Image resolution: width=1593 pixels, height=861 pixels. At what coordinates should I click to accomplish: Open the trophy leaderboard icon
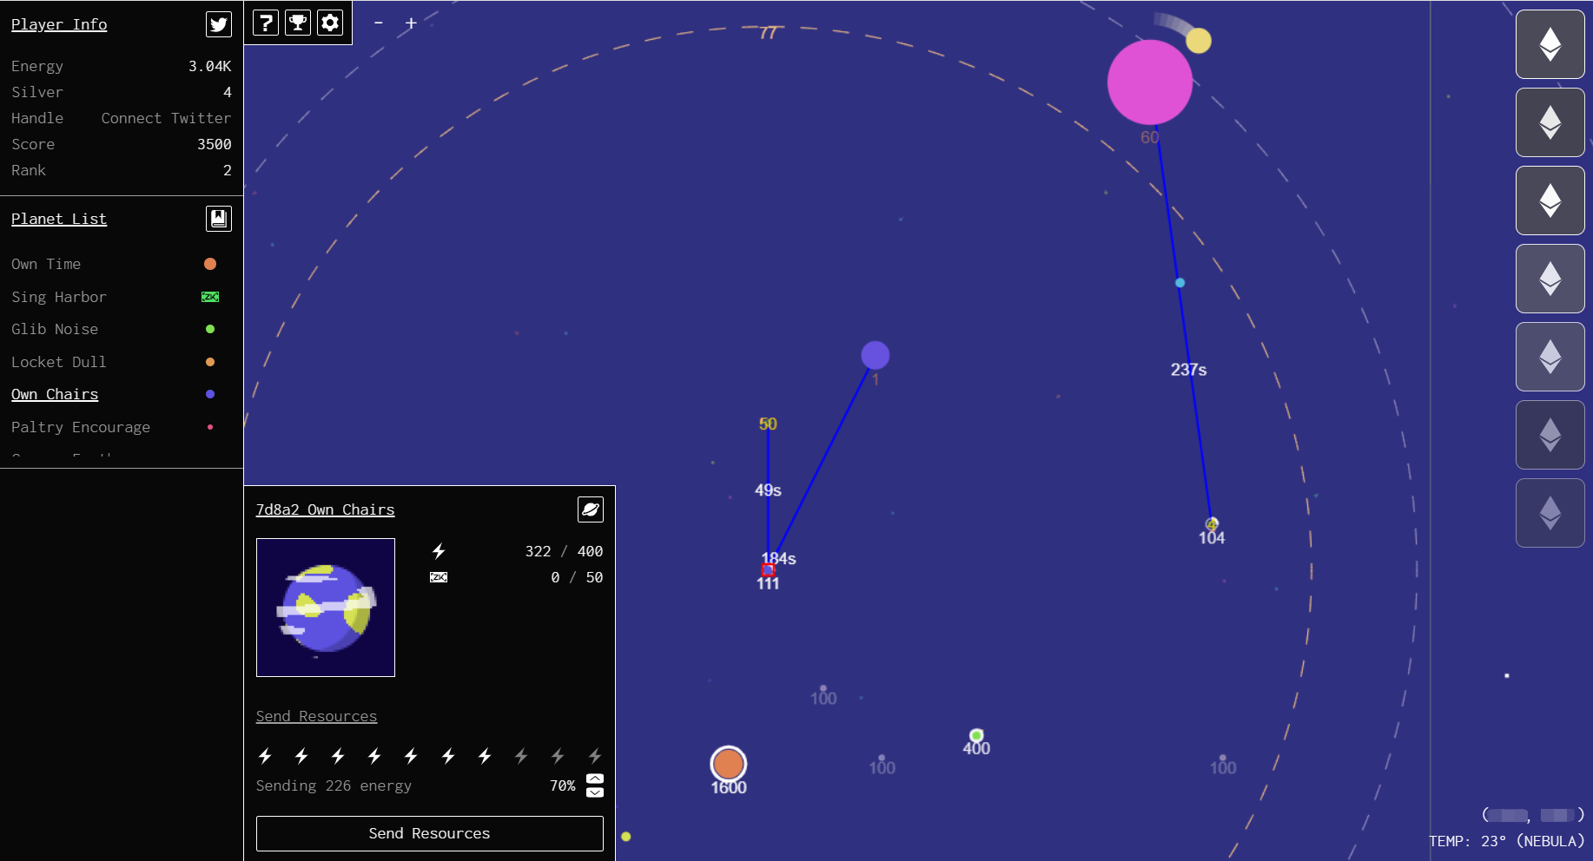click(298, 23)
